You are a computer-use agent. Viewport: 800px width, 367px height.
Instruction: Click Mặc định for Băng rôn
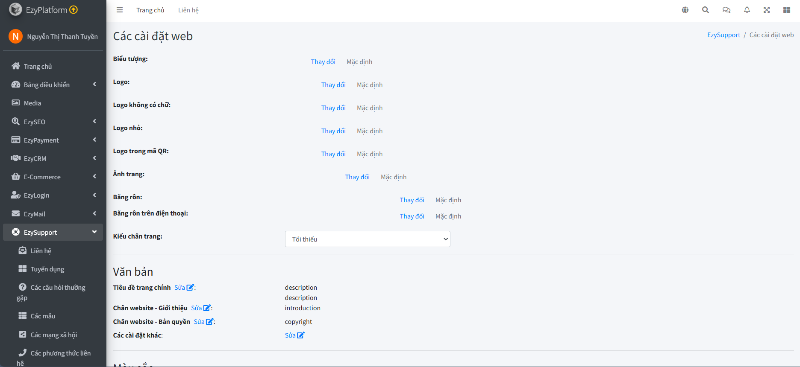click(448, 200)
